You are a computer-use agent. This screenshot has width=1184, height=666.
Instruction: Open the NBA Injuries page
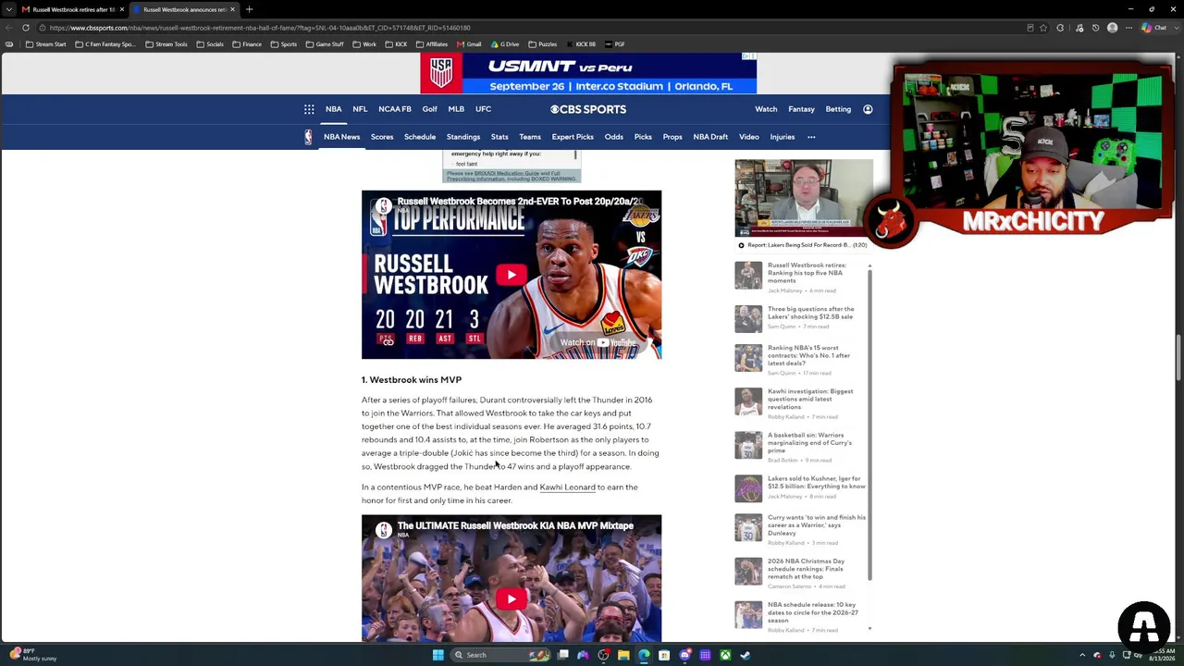point(783,137)
